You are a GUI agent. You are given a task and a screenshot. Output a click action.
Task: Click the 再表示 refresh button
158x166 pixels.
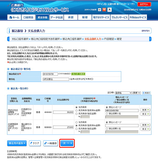(x=146, y=93)
